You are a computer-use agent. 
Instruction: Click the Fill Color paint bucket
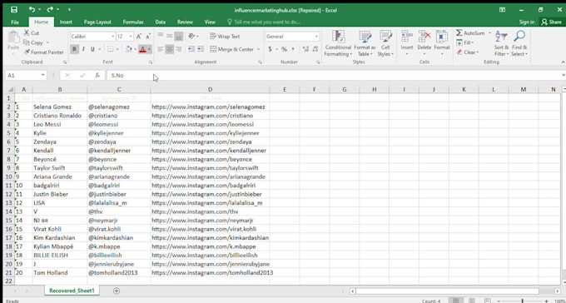129,49
